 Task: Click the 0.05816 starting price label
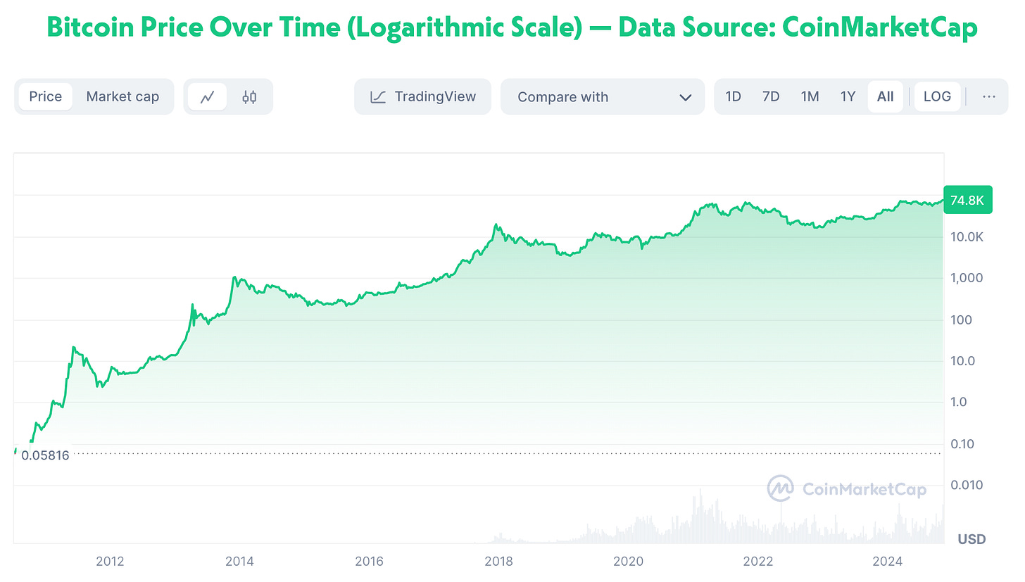coord(44,455)
